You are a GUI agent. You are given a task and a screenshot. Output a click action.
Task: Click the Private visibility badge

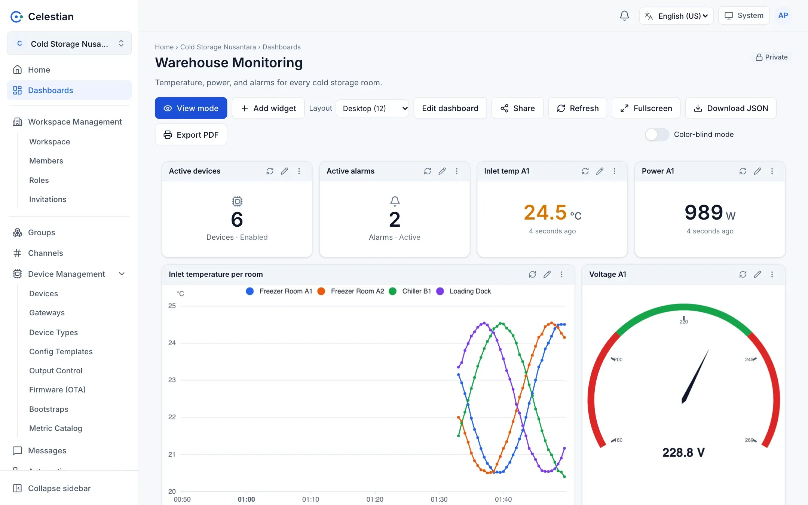coord(771,57)
